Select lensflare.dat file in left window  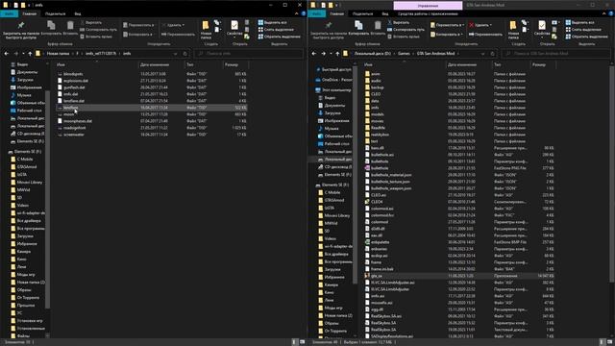(x=74, y=101)
